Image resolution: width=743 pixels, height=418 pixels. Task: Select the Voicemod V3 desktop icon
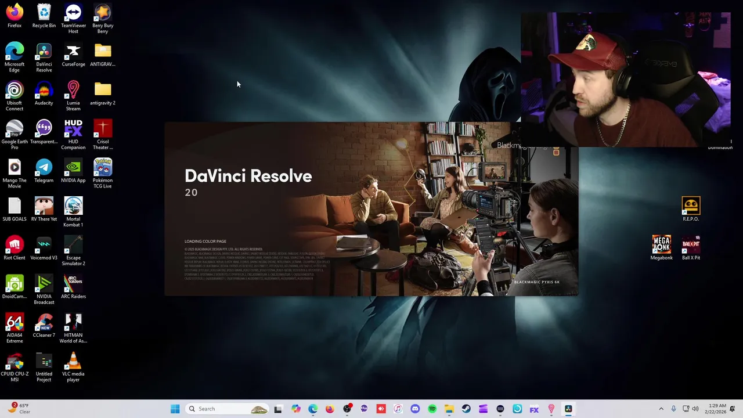coord(44,248)
